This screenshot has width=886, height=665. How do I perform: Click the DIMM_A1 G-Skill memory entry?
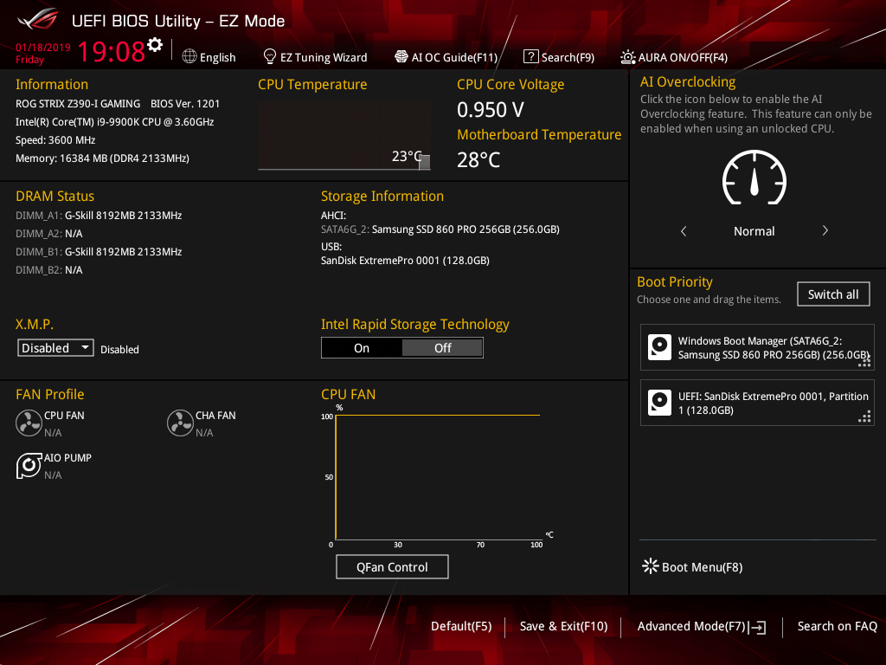click(99, 216)
